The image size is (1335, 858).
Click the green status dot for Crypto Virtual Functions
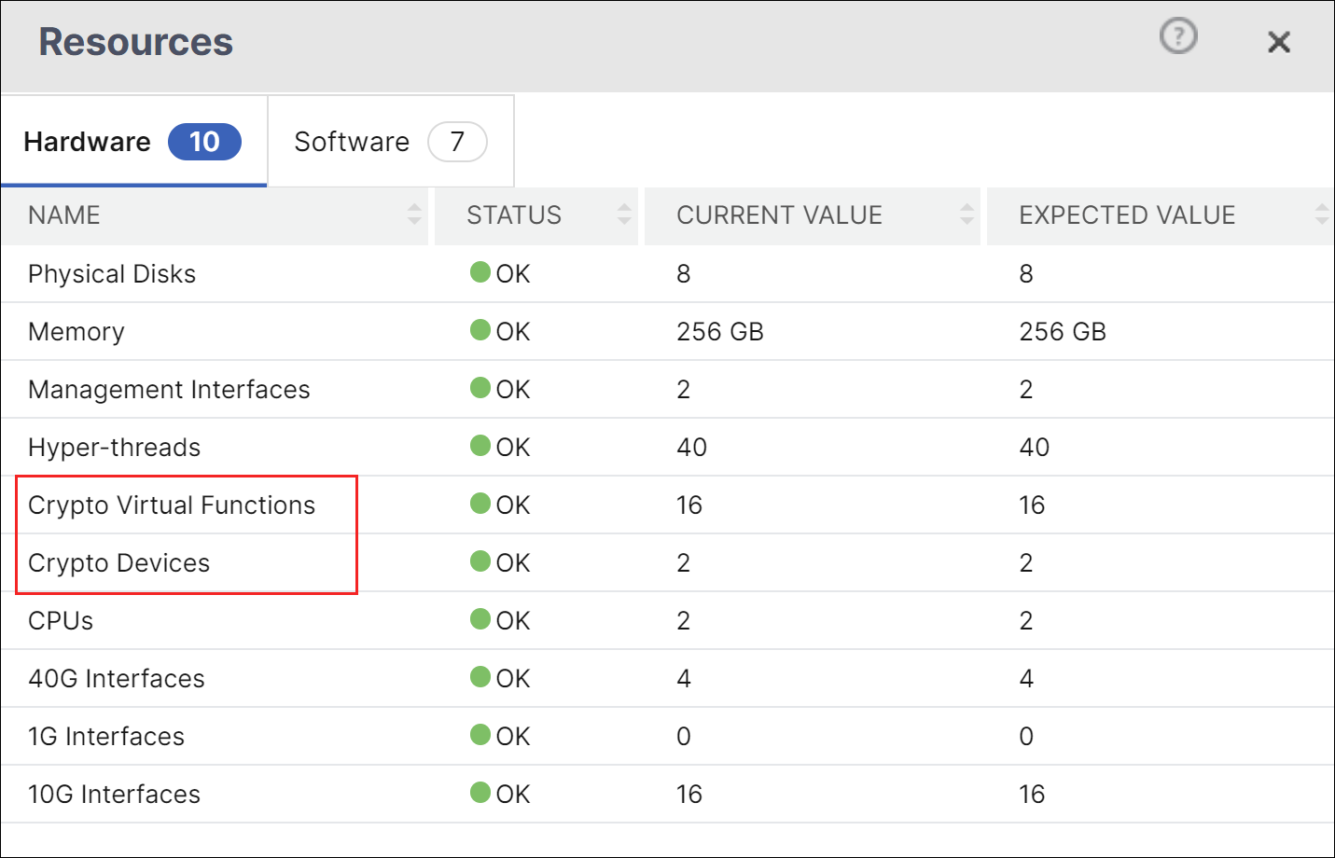[480, 504]
